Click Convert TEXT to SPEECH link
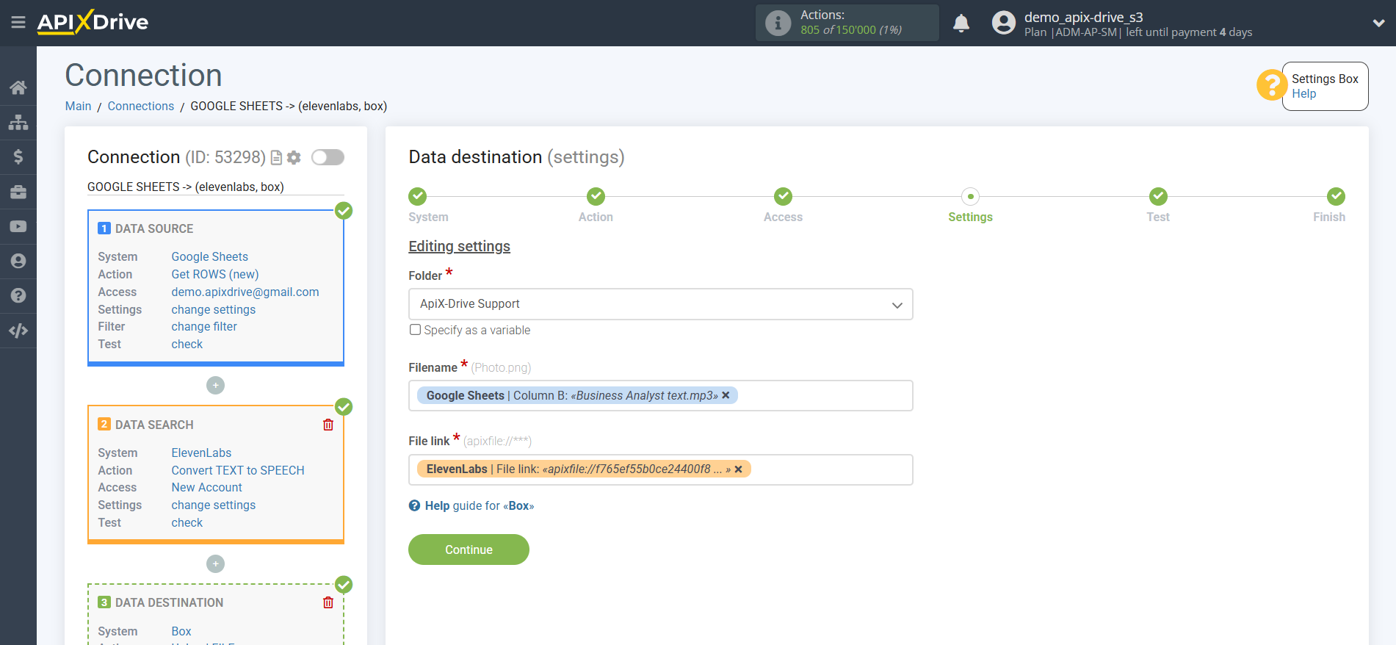Screen dimensions: 1396x645 [237, 470]
